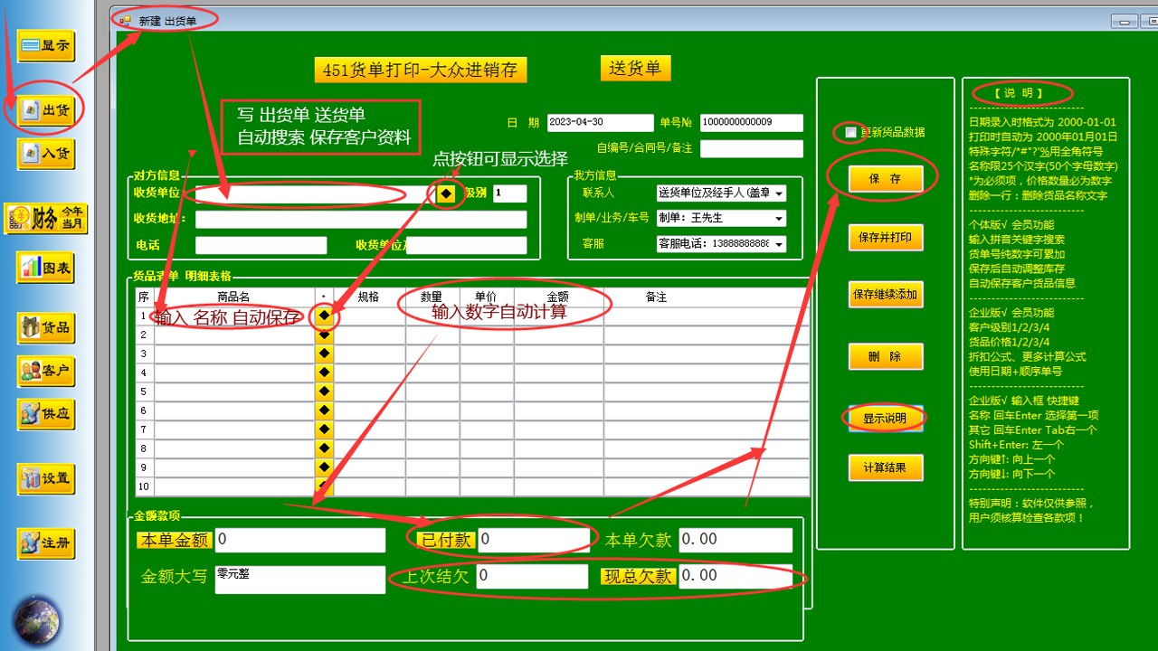Open the 设置 settings icon
The image size is (1158, 651).
[x=45, y=478]
